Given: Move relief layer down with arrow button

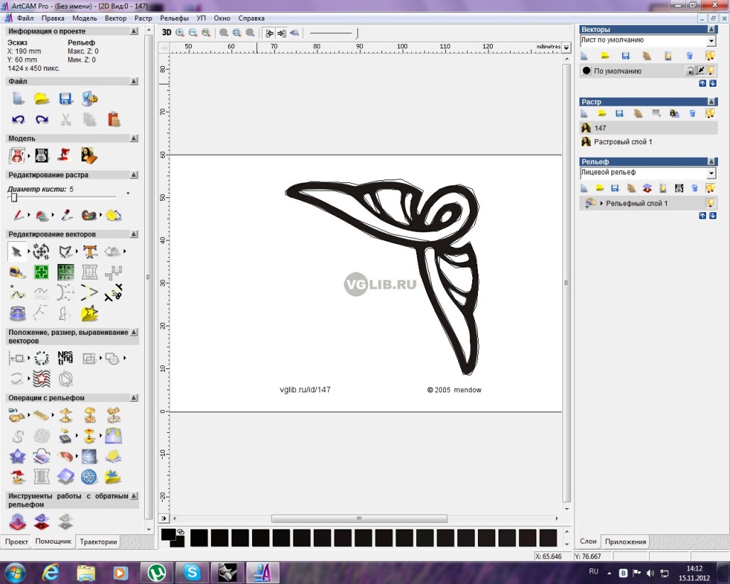Looking at the screenshot, I should (x=713, y=216).
